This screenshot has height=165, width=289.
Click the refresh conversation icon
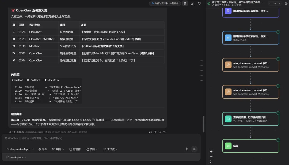click(x=199, y=3)
